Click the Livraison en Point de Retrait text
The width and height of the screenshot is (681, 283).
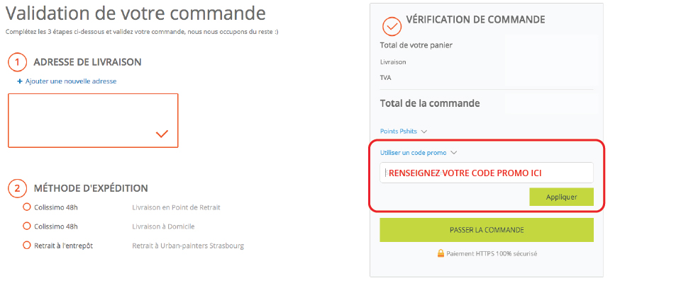coord(176,207)
